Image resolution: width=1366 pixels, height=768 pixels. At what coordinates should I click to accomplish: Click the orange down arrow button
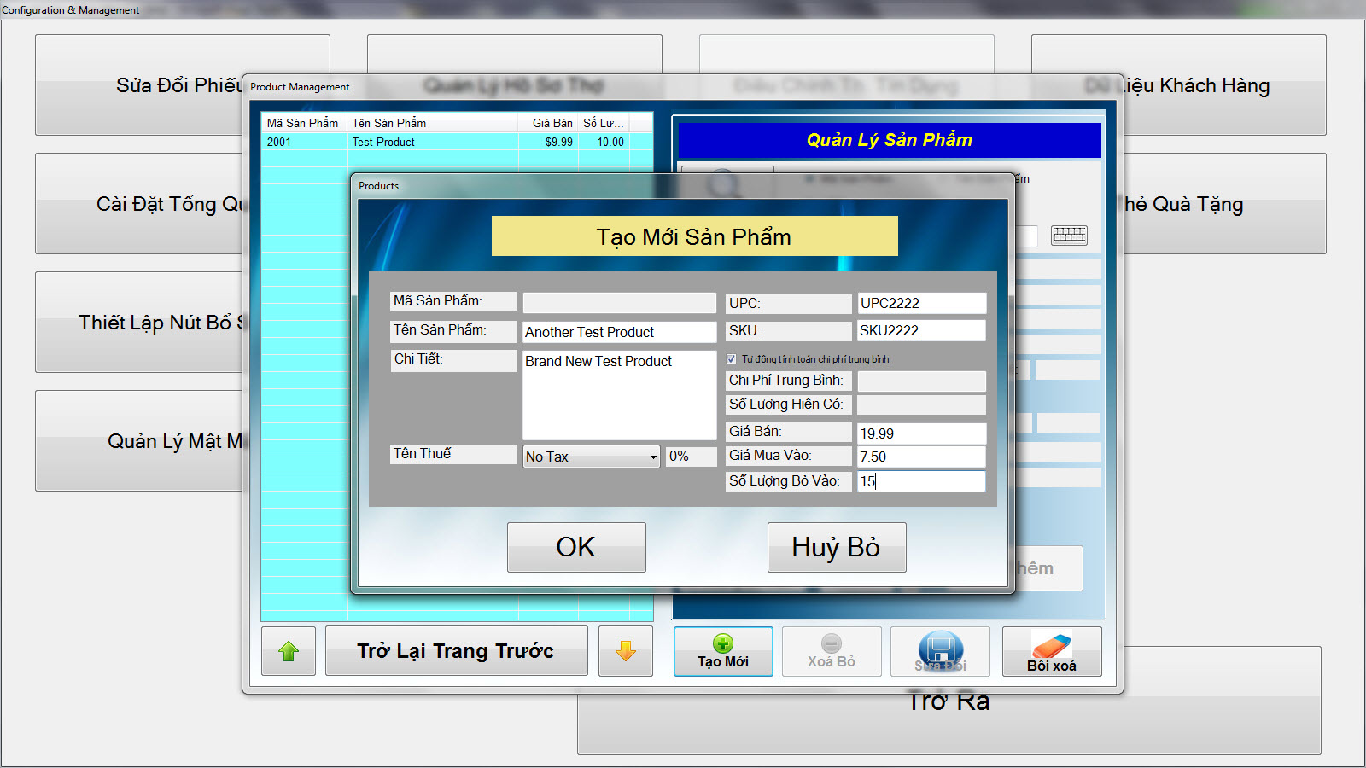626,651
